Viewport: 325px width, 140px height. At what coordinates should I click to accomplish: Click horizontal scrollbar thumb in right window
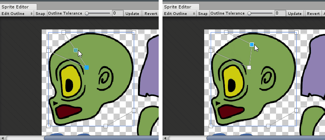coord(266,138)
